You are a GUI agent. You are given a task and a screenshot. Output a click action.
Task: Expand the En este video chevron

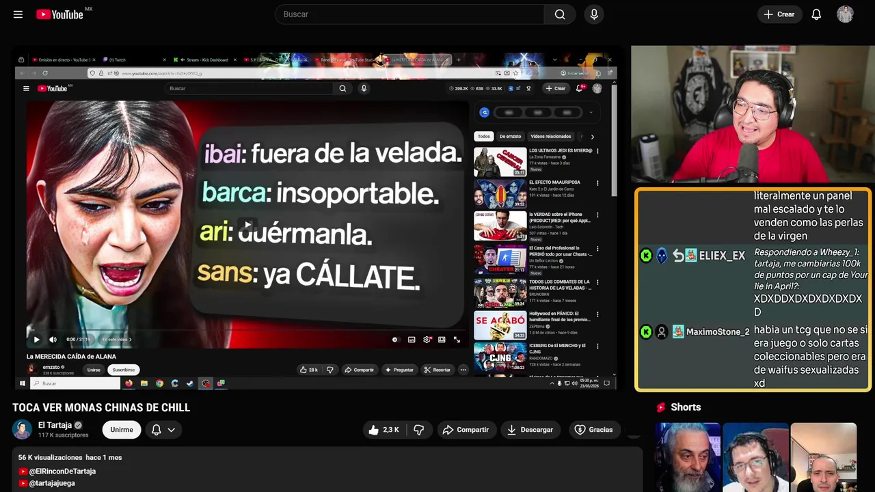[x=130, y=340]
